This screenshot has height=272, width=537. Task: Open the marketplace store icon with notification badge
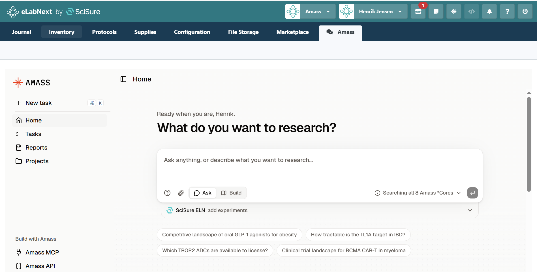click(418, 12)
